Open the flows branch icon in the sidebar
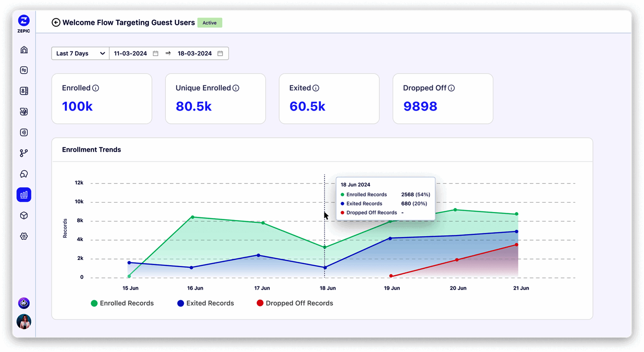 click(24, 153)
